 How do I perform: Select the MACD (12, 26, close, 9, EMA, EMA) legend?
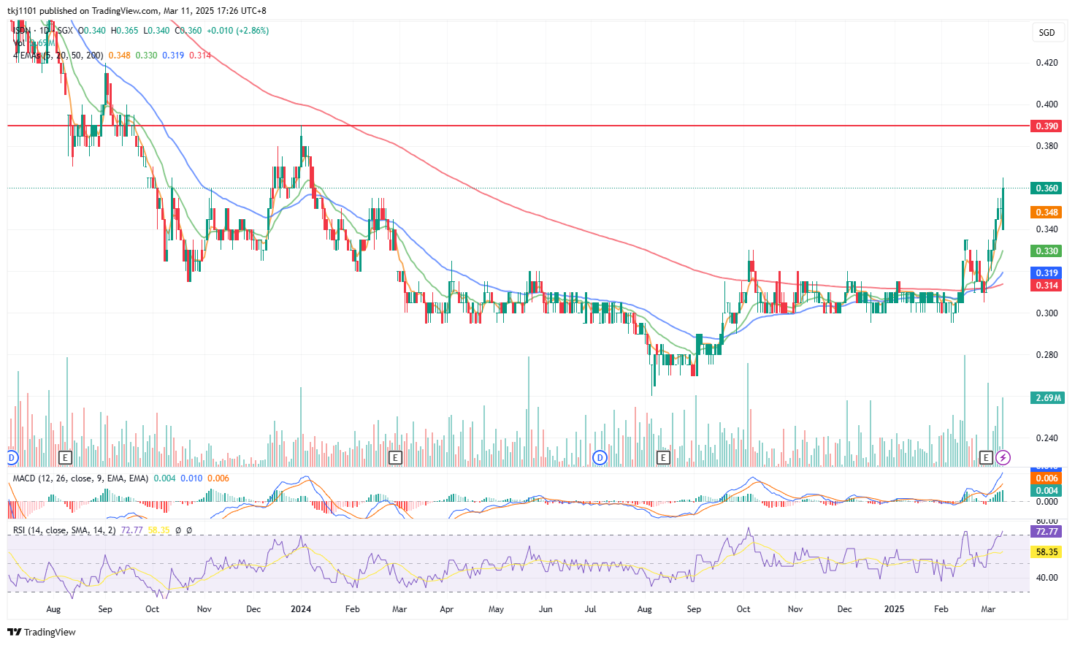point(80,478)
